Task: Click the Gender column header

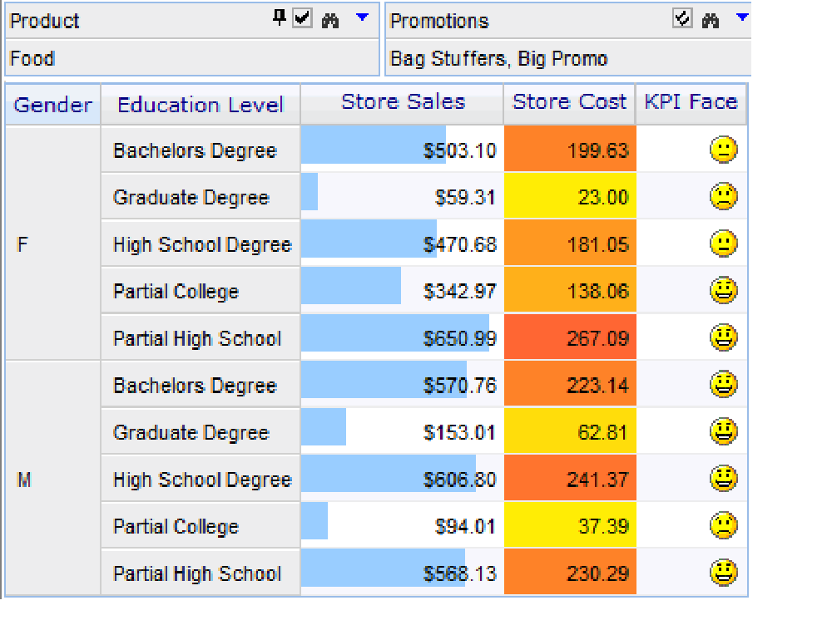Action: (x=52, y=105)
